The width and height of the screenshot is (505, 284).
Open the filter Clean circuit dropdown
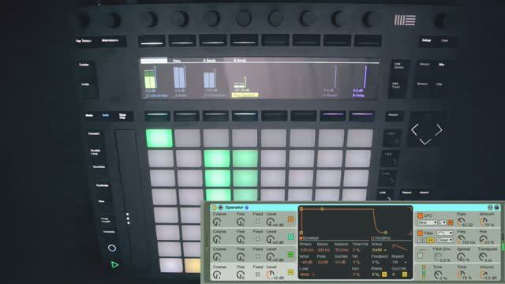(x=444, y=240)
